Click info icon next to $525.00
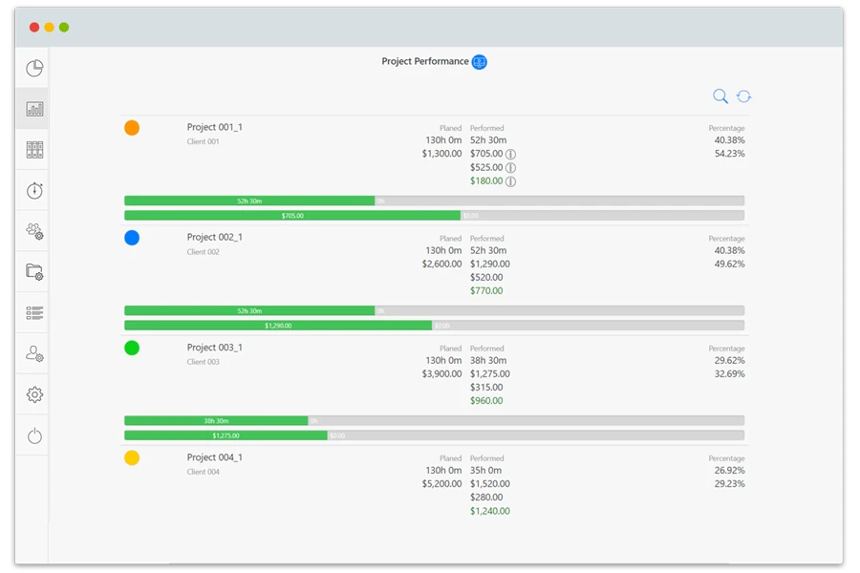Image resolution: width=860 pixels, height=573 pixels. [510, 167]
